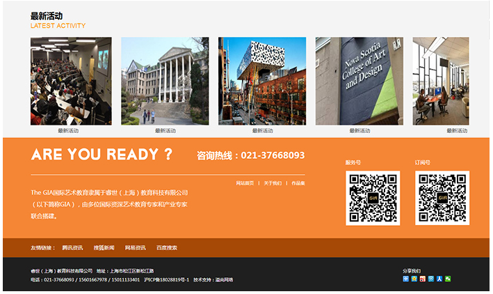Share to WeChat green icon
The image size is (493, 294).
448,279
